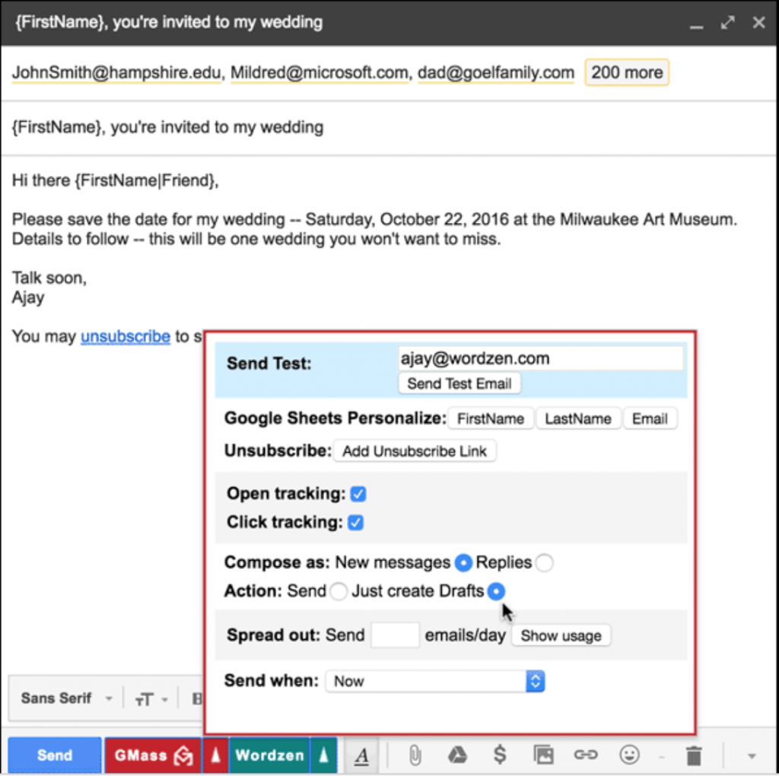
Task: Uncheck the Open tracking checkbox
Action: (358, 494)
